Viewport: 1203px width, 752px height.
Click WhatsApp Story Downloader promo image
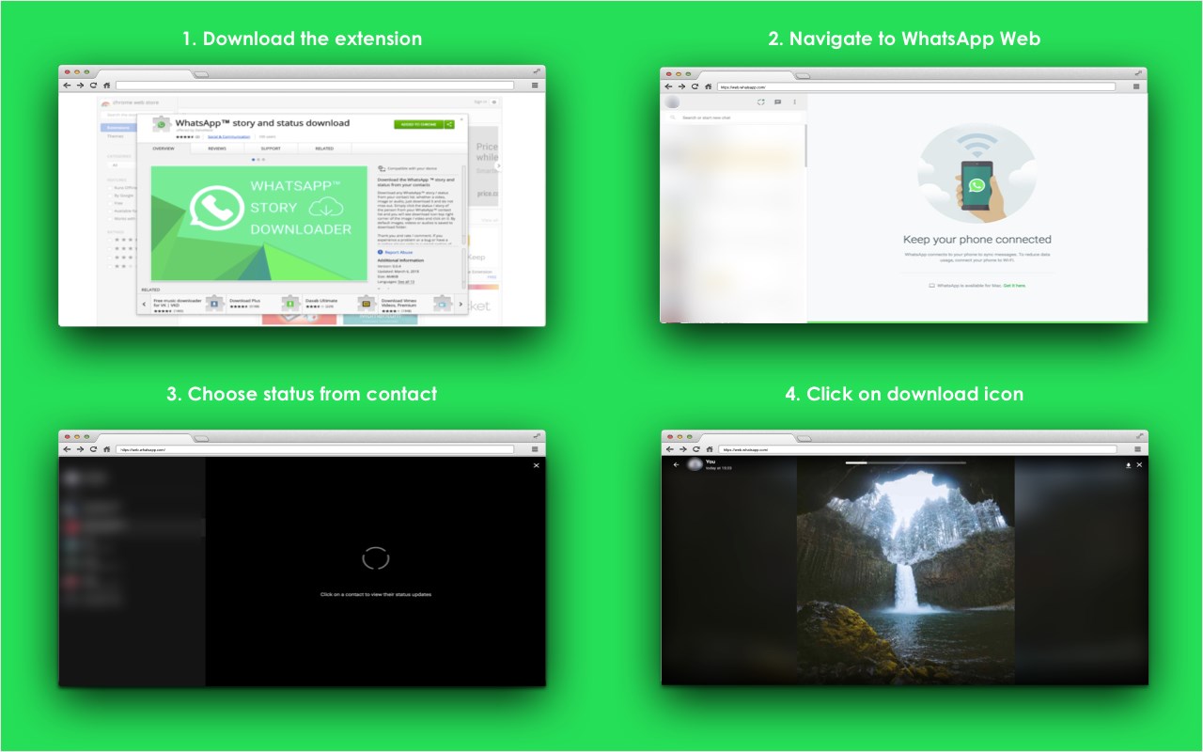[258, 224]
